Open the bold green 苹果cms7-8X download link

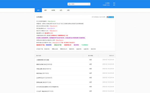[58, 45]
